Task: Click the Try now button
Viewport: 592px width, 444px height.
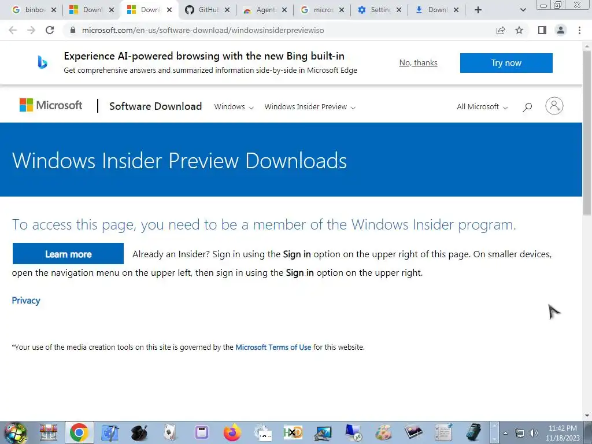Action: 506,62
